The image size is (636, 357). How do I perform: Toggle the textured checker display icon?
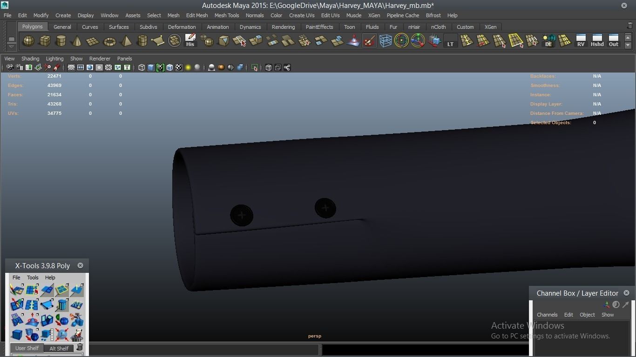179,67
